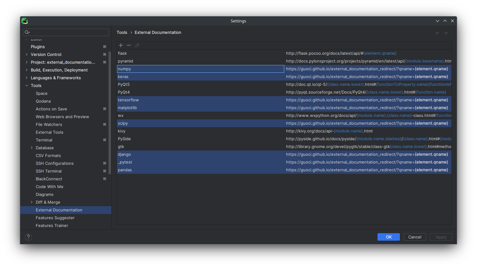This screenshot has height=268, width=477.
Task: Expand Build, Execution, Deployment section
Action: 27,70
